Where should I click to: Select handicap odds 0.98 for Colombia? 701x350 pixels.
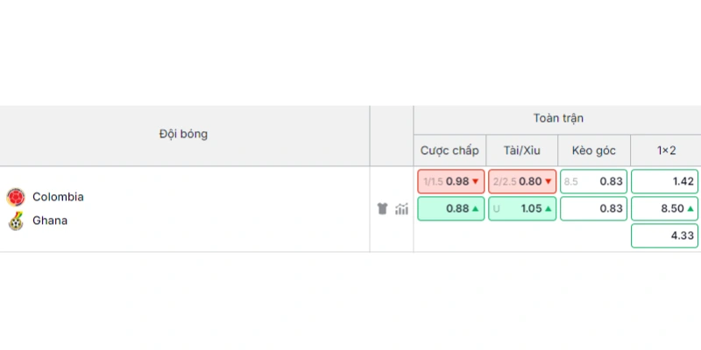click(x=450, y=181)
